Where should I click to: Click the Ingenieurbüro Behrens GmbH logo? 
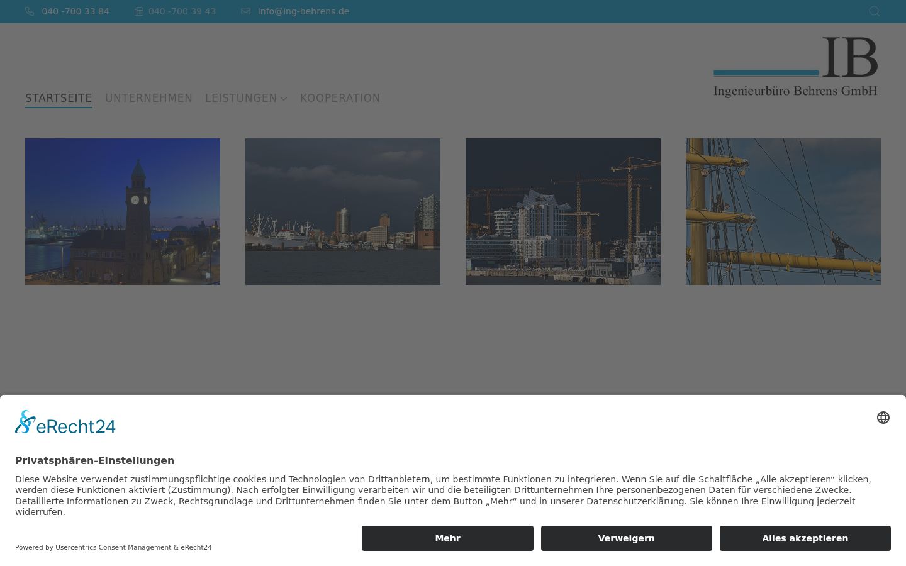[x=796, y=67]
